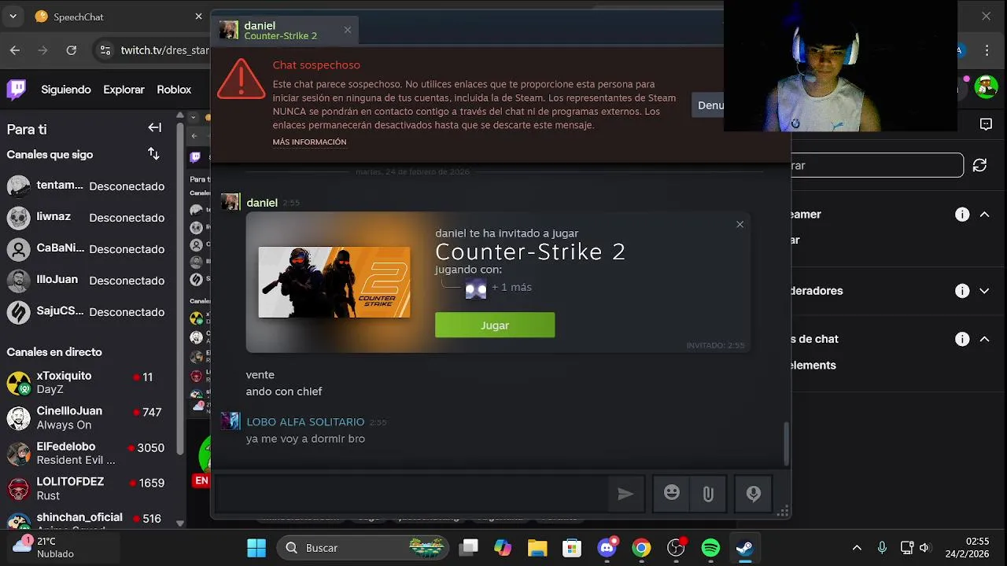Click the Counter-Strike 2 game artwork thumbnail

pos(334,282)
